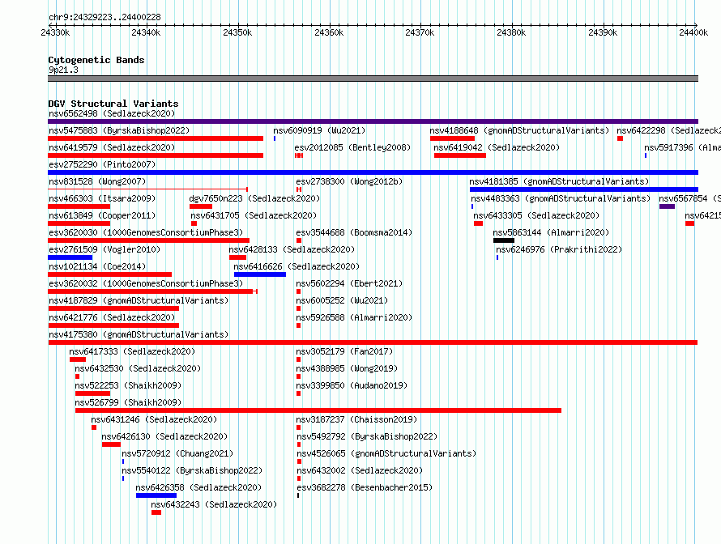
Task: Open nsv3187237 (Chaisson2019) variant
Action: (356, 419)
